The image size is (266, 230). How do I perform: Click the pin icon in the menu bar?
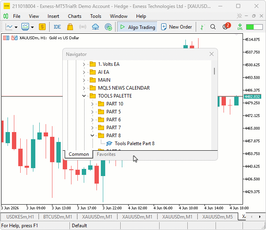pyautogui.click(x=239, y=16)
